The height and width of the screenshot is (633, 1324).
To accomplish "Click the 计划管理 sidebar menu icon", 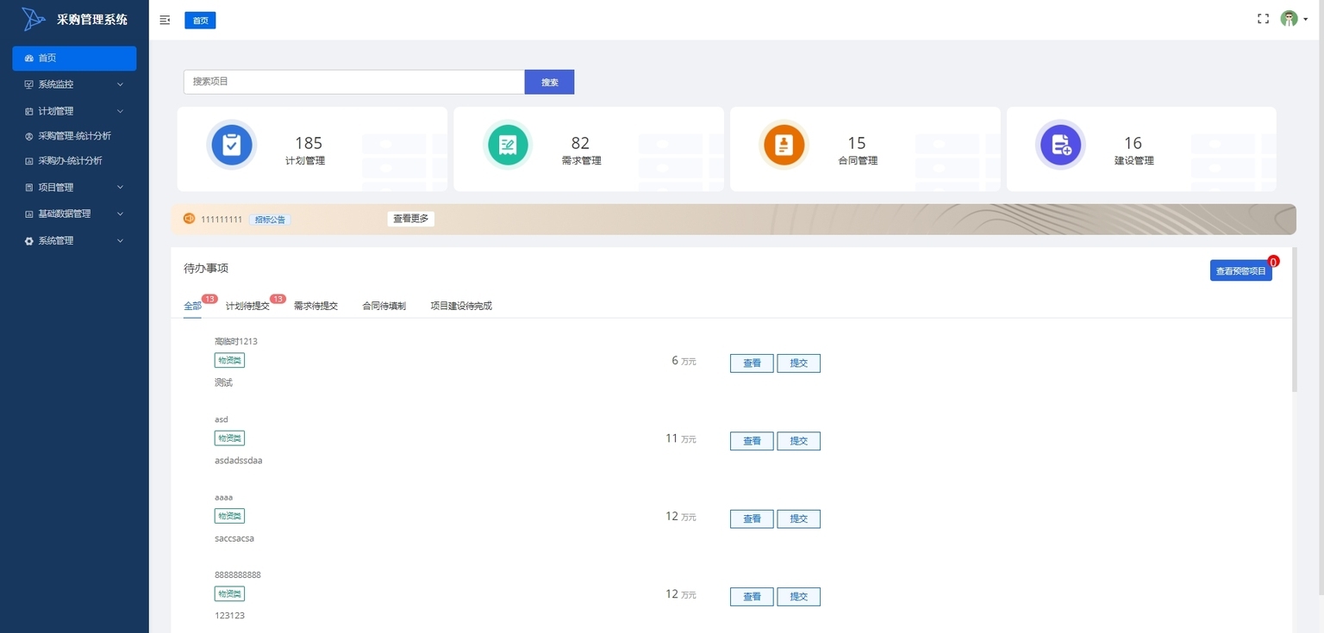I will tap(29, 111).
